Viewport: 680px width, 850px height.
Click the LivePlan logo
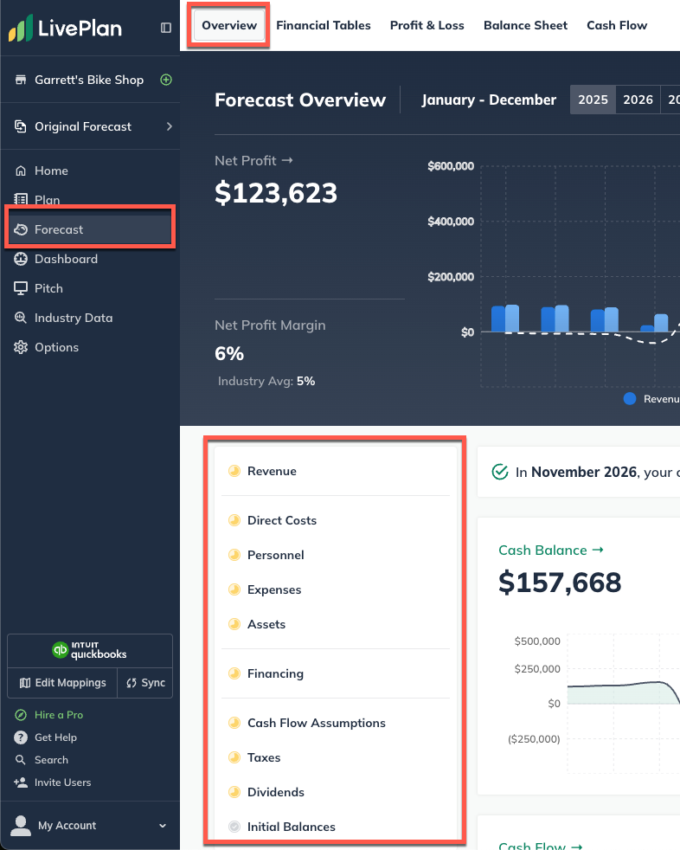click(x=66, y=29)
